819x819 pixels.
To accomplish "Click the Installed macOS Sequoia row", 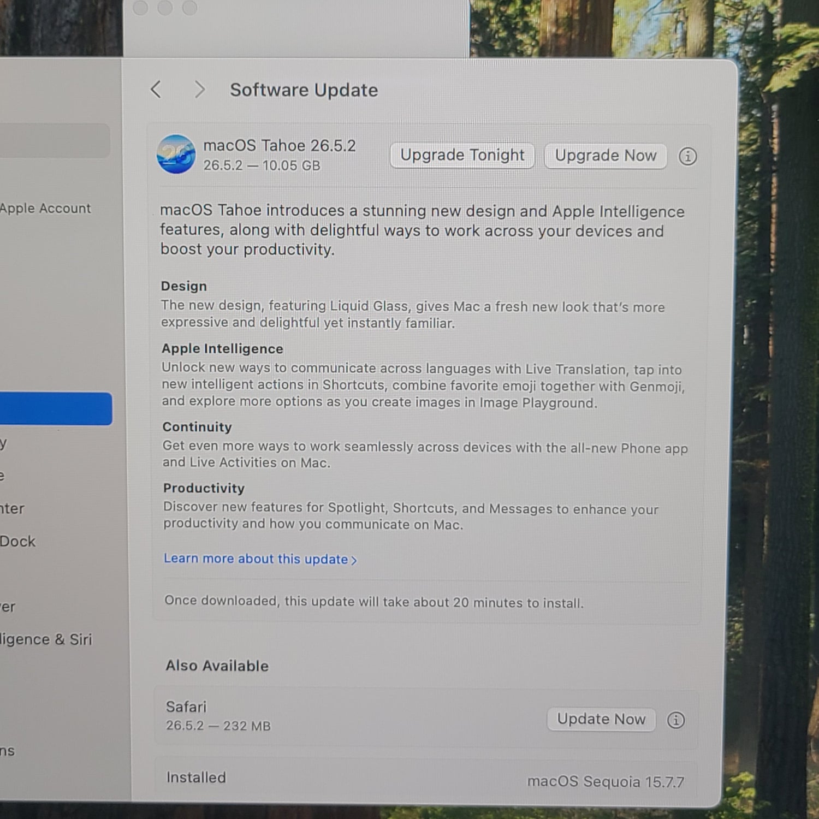I will [426, 780].
